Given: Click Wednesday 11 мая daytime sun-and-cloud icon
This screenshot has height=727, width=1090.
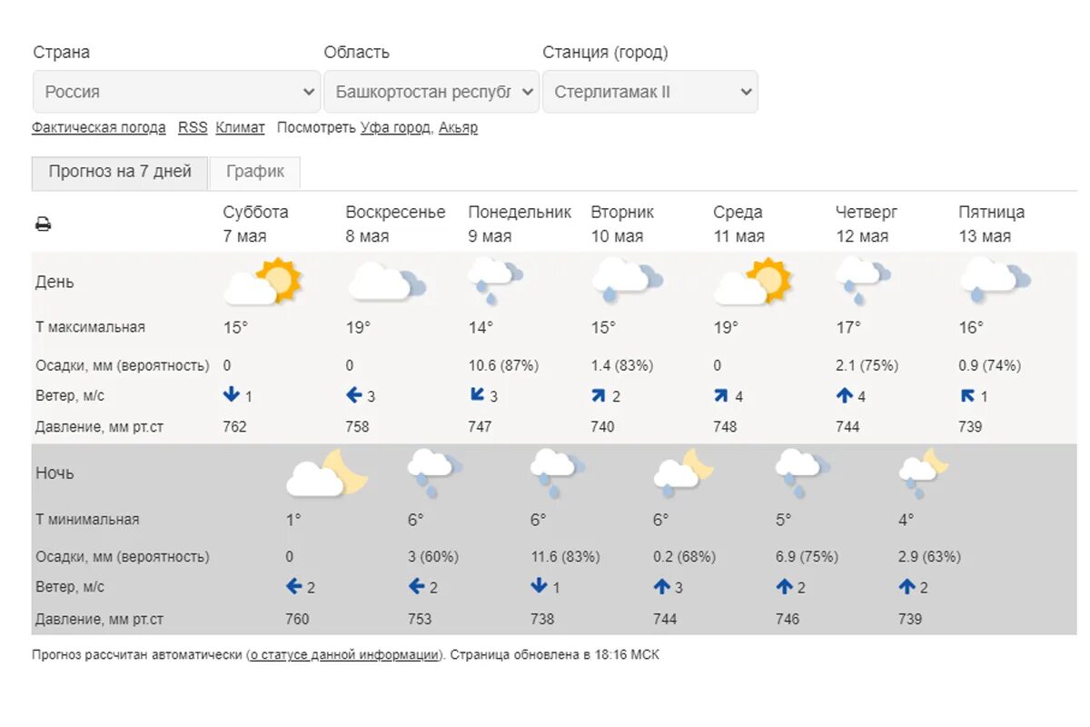Looking at the screenshot, I should 753,282.
